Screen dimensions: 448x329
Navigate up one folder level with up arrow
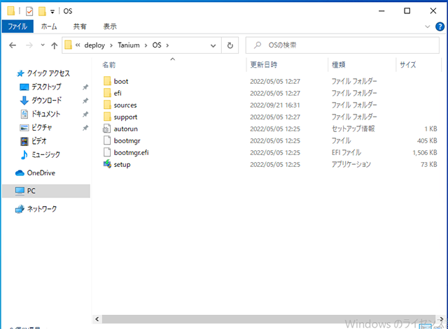coord(53,45)
